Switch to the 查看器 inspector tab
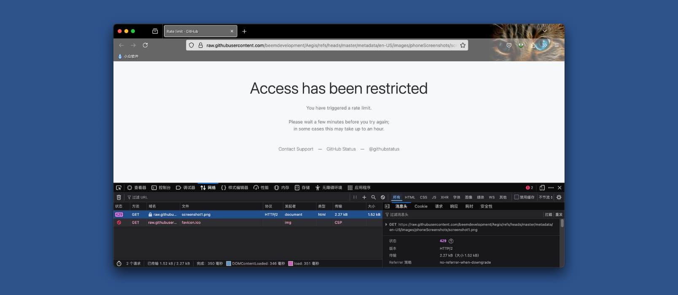 (x=137, y=188)
